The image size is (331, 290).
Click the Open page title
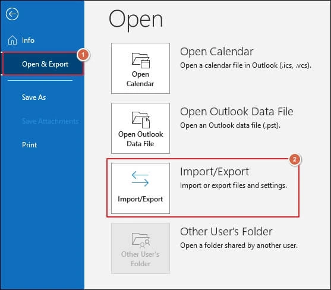pos(135,20)
